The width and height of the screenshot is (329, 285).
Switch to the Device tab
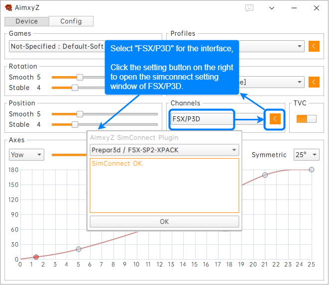click(x=27, y=21)
